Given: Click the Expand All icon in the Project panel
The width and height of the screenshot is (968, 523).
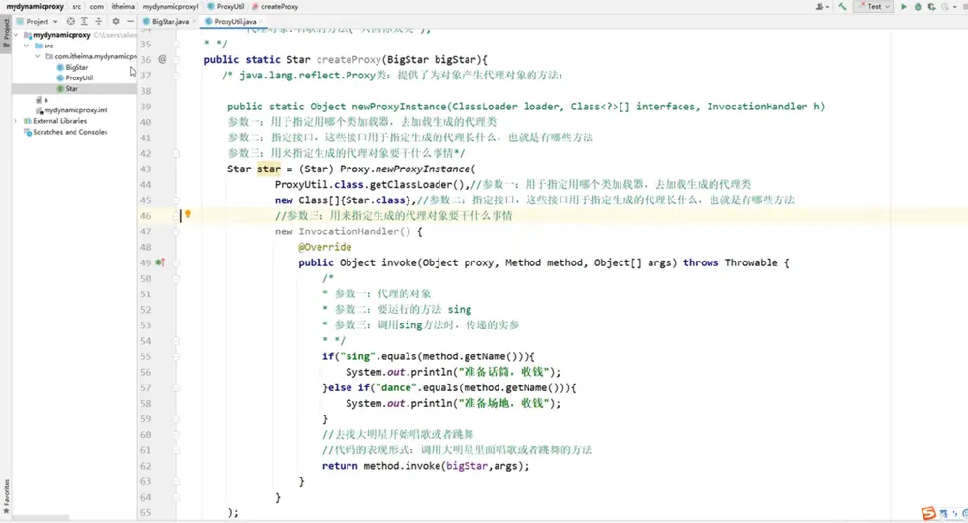Looking at the screenshot, I should (x=84, y=21).
